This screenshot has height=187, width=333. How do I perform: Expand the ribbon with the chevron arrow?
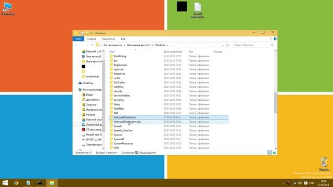(x=271, y=39)
